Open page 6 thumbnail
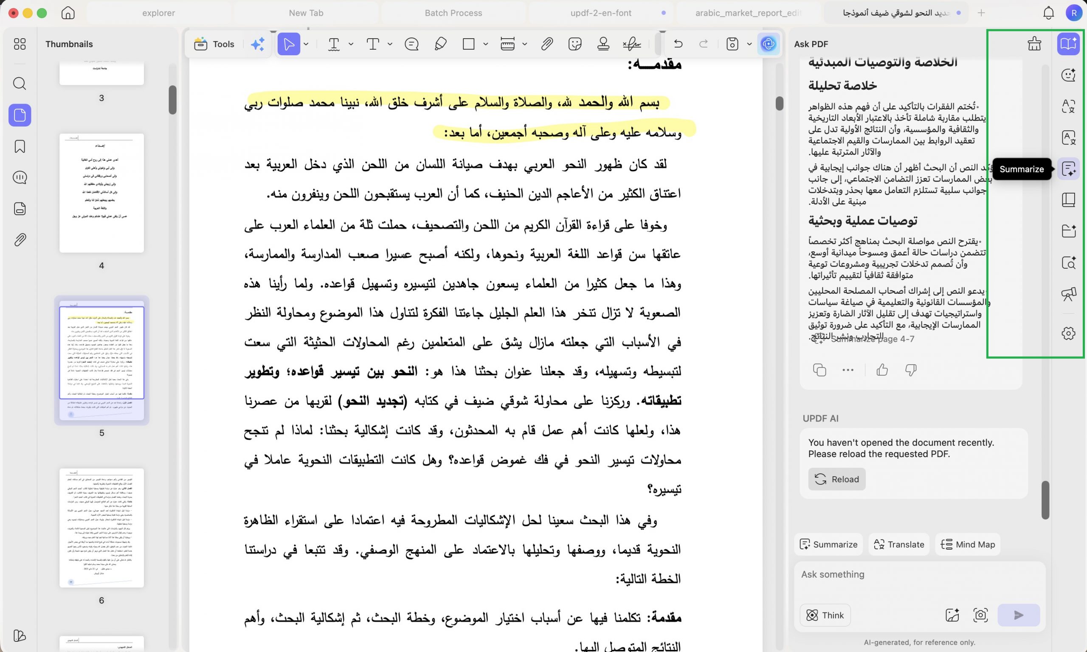1087x652 pixels. (101, 528)
